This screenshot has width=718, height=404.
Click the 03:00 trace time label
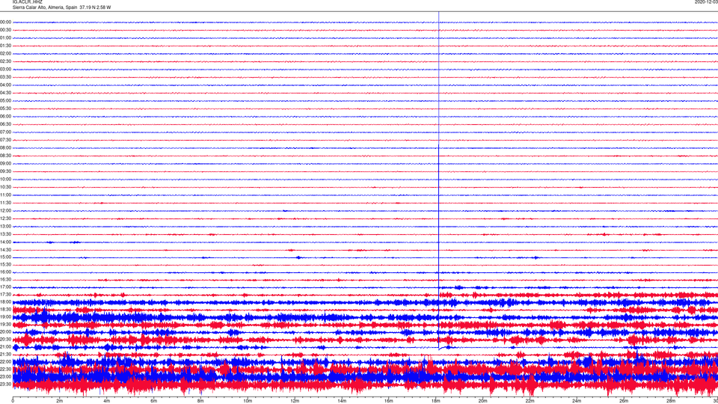pyautogui.click(x=5, y=70)
